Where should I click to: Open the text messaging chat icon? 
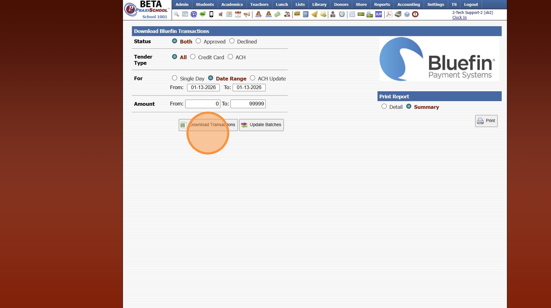[202, 14]
